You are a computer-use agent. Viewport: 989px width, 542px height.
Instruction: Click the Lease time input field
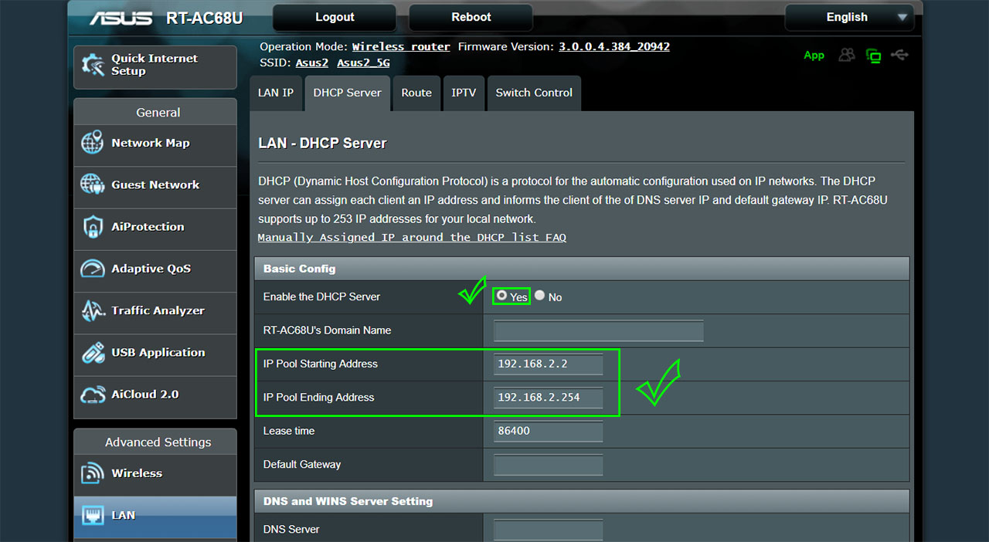click(x=548, y=431)
